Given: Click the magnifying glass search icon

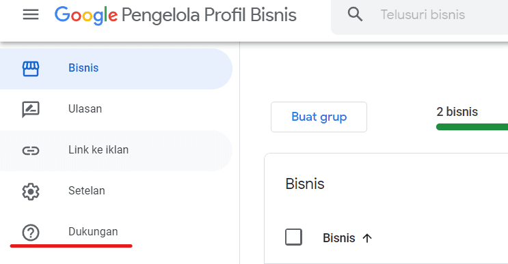Looking at the screenshot, I should [x=355, y=14].
